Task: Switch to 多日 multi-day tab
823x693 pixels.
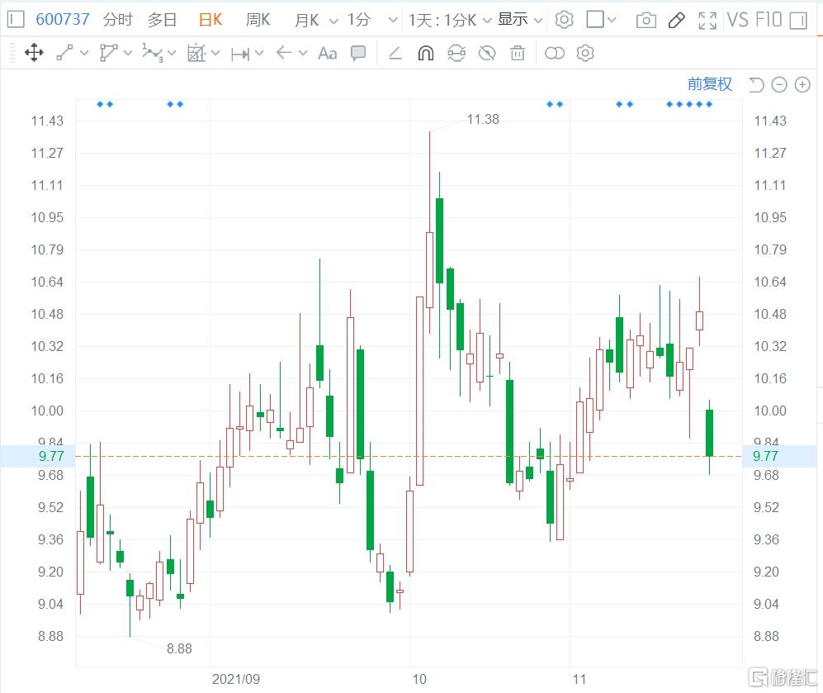Action: [162, 20]
